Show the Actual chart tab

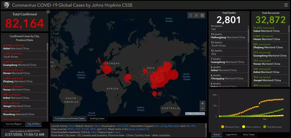point(217,135)
